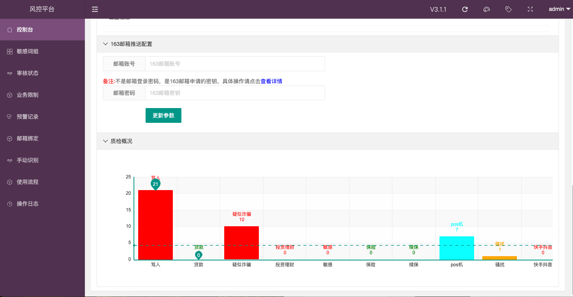Viewport: 573px width, 297px height.
Task: Open the 查看详情 link
Action: point(271,81)
